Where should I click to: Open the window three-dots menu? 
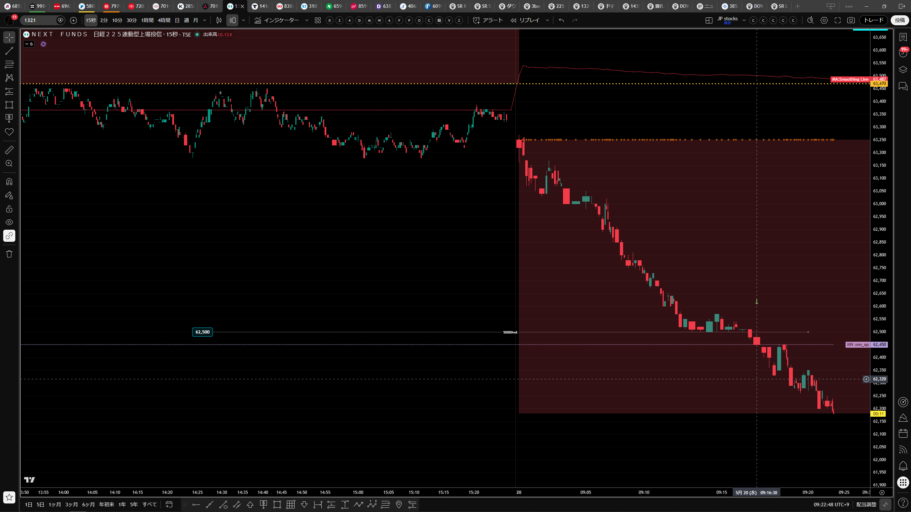pos(849,6)
